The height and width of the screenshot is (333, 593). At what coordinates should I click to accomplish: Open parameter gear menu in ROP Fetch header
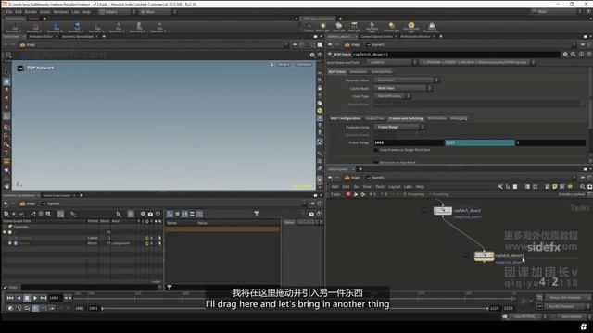click(x=565, y=55)
